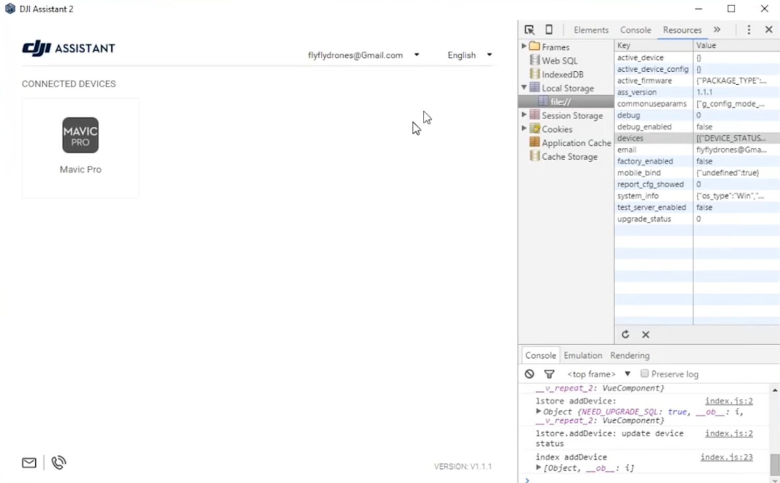Image resolution: width=780 pixels, height=483 pixels.
Task: Clear the console log with circle icon
Action: pyautogui.click(x=529, y=374)
